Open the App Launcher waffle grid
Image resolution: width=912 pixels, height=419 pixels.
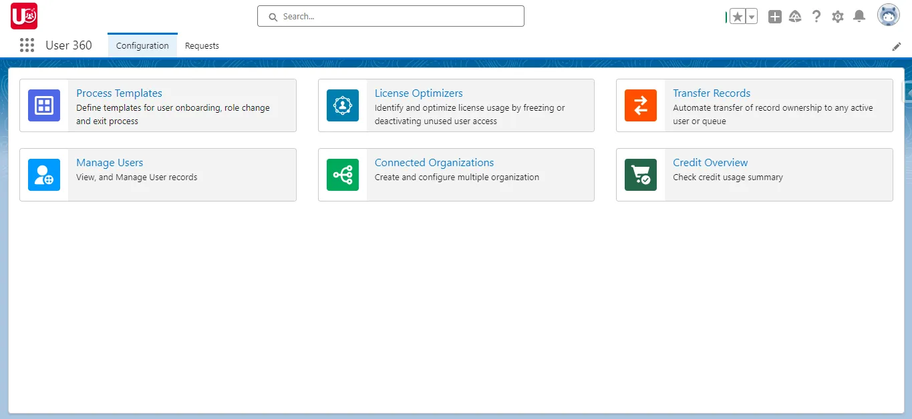(x=27, y=45)
